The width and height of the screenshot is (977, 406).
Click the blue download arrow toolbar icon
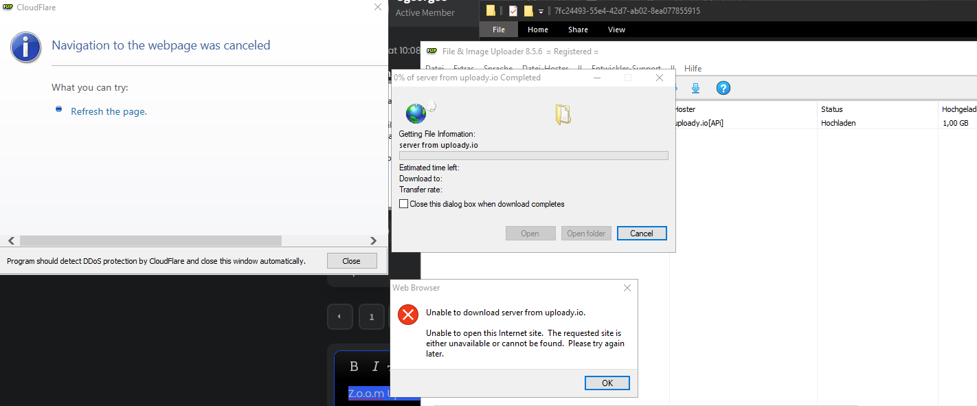(695, 88)
